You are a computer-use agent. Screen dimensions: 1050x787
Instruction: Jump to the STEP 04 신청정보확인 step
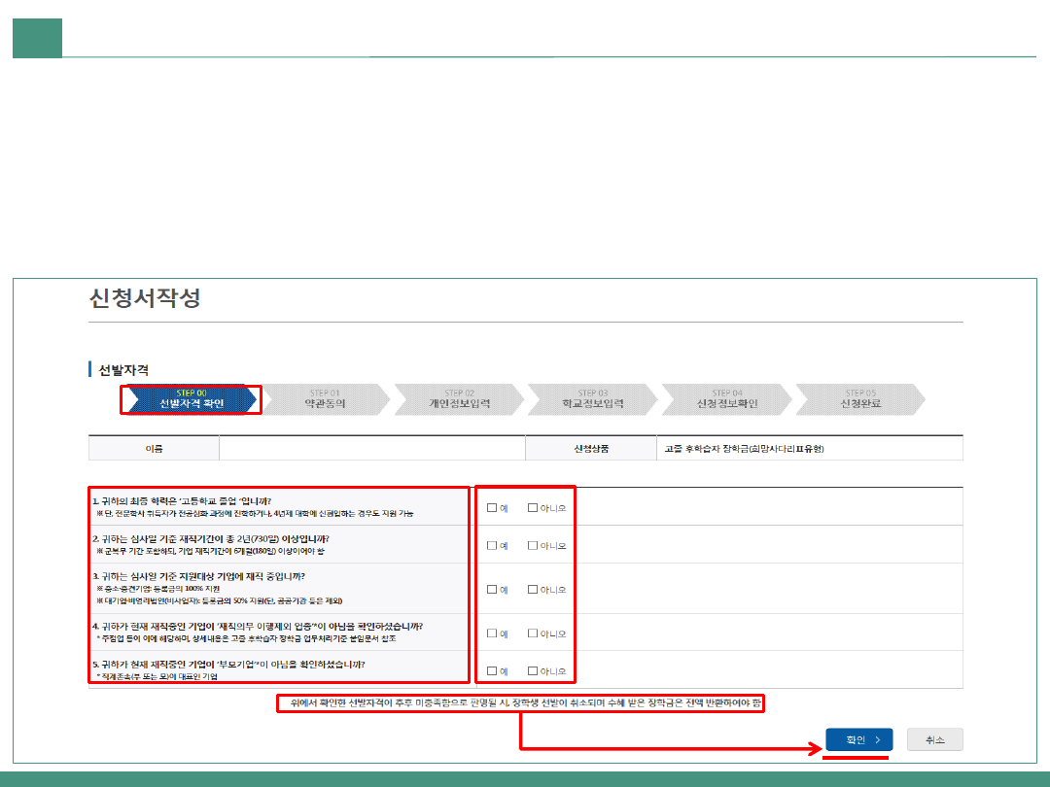[726, 399]
